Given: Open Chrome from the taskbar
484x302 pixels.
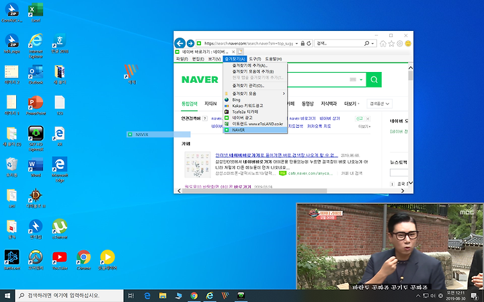Looking at the screenshot, I should 194,296.
